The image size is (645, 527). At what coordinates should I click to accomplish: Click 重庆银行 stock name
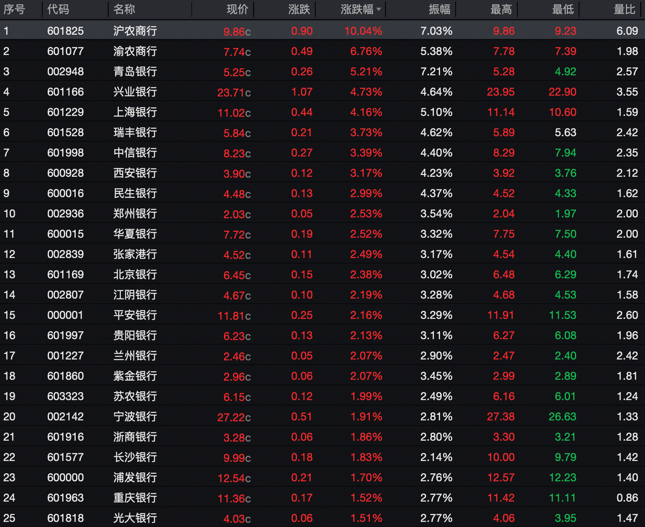pos(135,497)
